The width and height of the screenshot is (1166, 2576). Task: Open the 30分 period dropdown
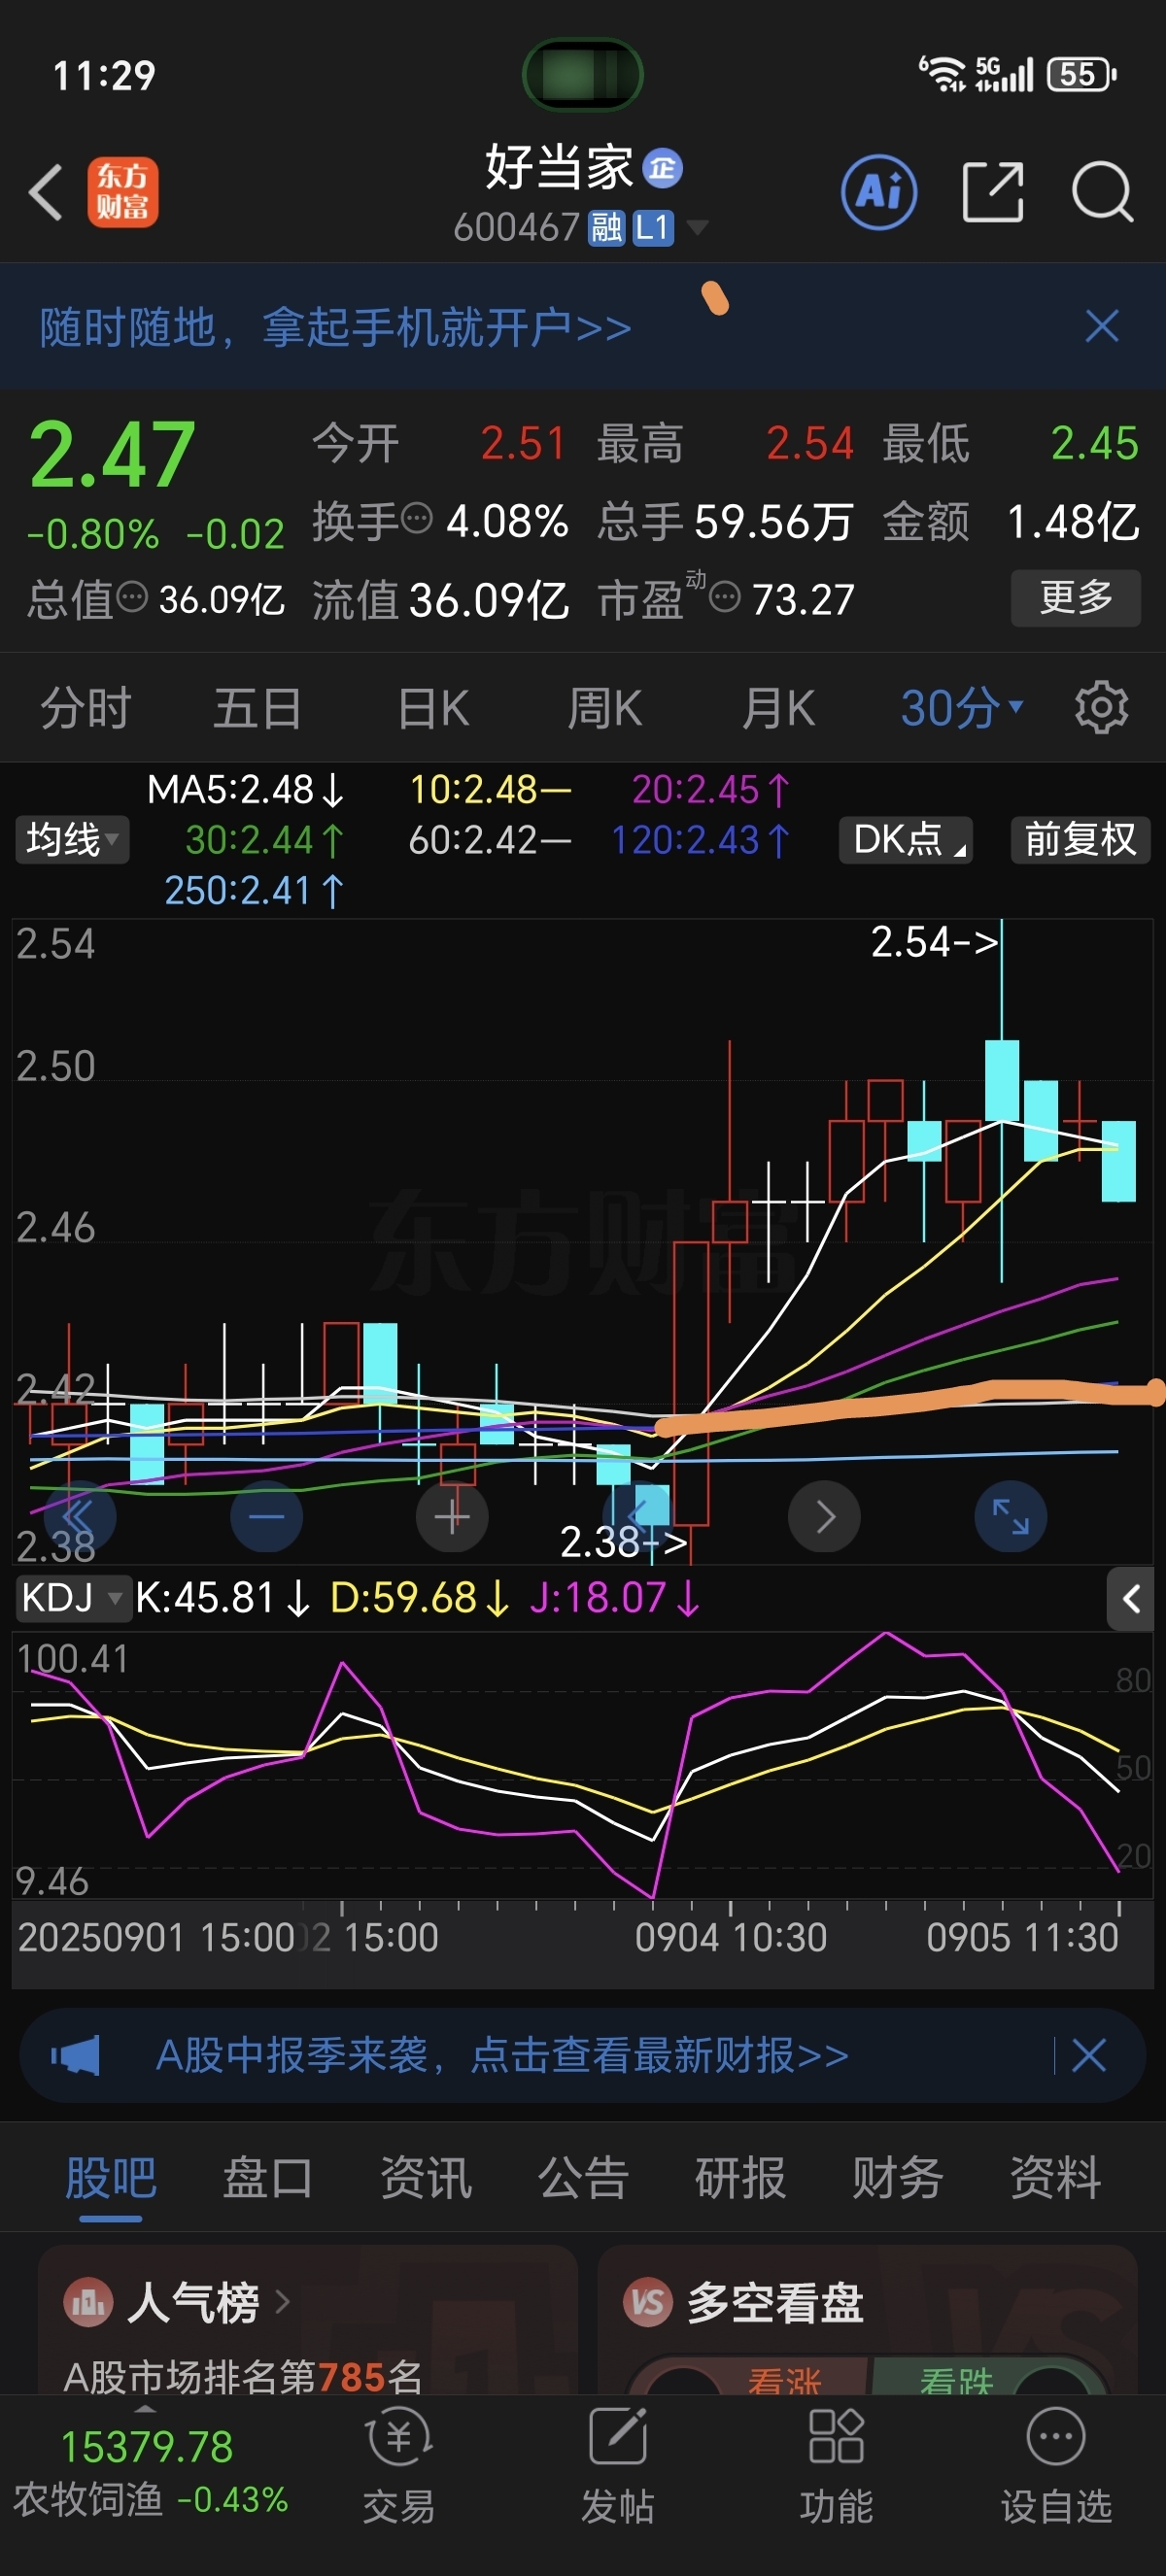[x=962, y=708]
